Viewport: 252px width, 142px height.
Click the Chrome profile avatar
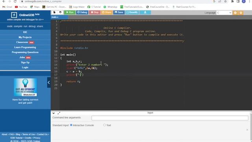(x=244, y=1)
